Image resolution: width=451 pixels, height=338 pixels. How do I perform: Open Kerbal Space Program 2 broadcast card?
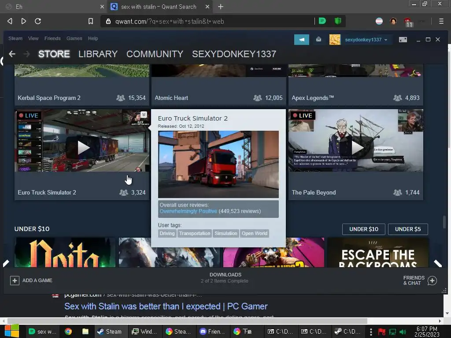coord(82,85)
